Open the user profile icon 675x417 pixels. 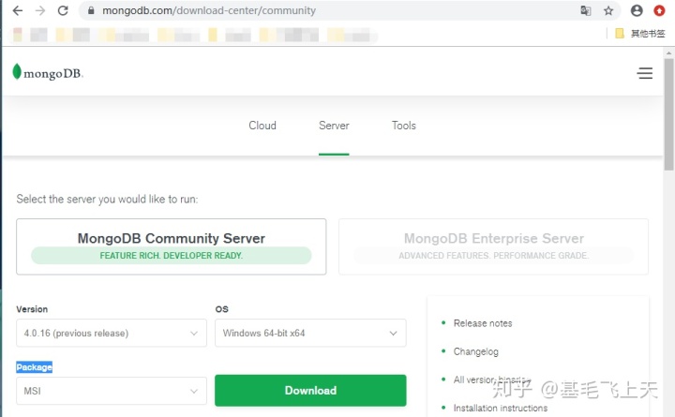[x=637, y=10]
